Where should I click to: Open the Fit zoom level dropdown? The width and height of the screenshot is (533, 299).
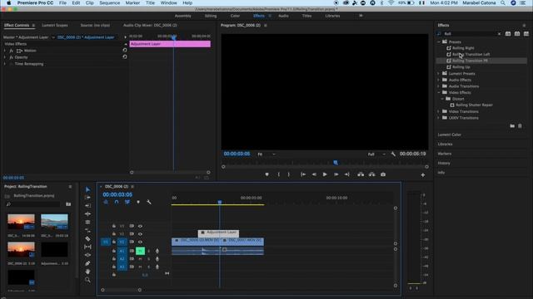(x=266, y=154)
